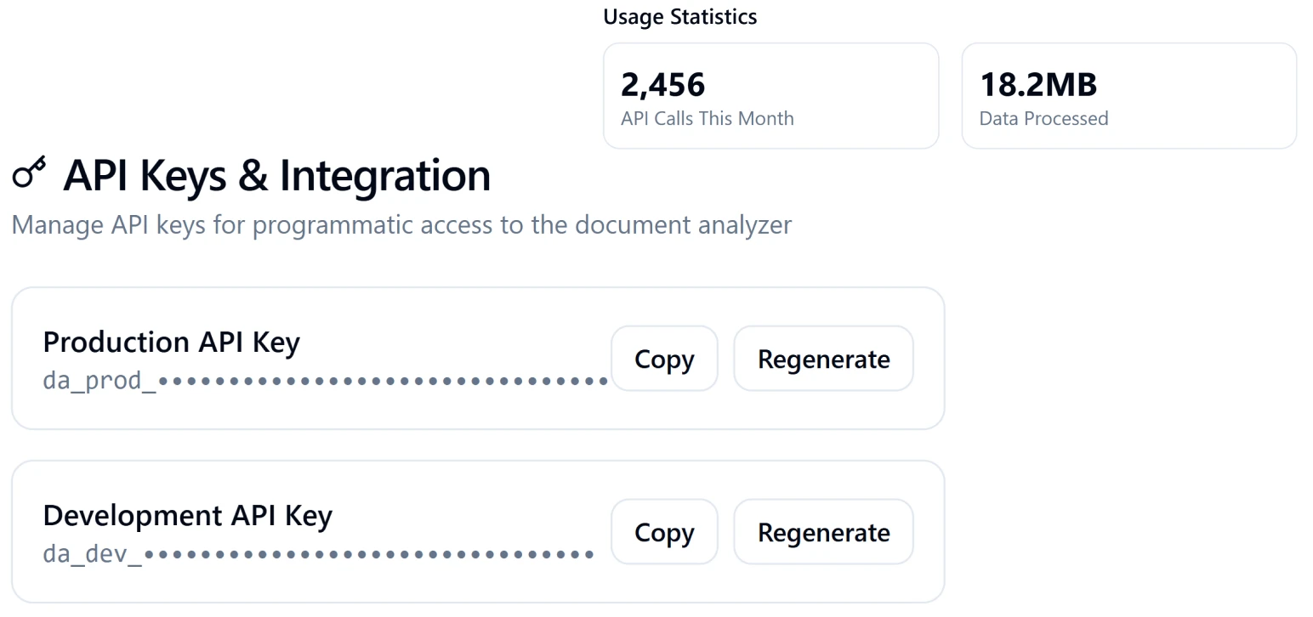
Task: Select the Development API Key card
Action: (x=478, y=531)
